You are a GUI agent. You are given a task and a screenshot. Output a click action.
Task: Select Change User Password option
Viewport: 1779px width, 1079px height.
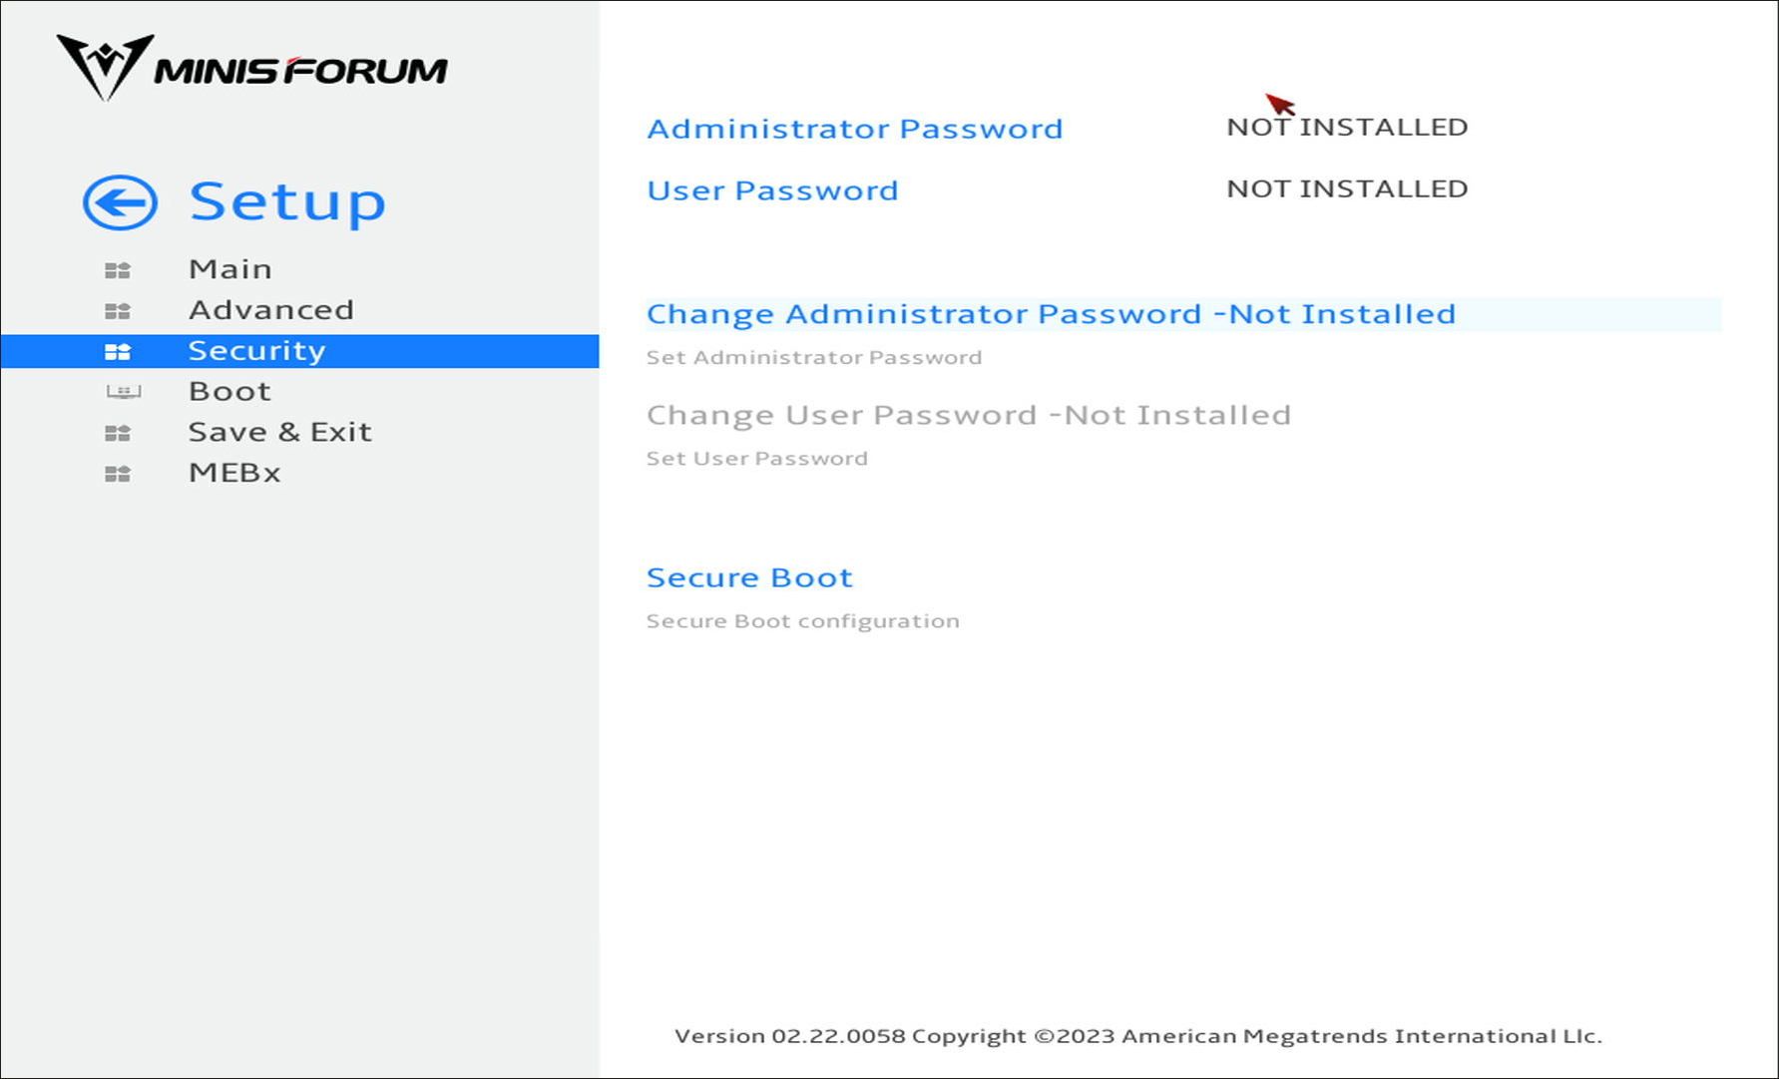click(x=968, y=415)
